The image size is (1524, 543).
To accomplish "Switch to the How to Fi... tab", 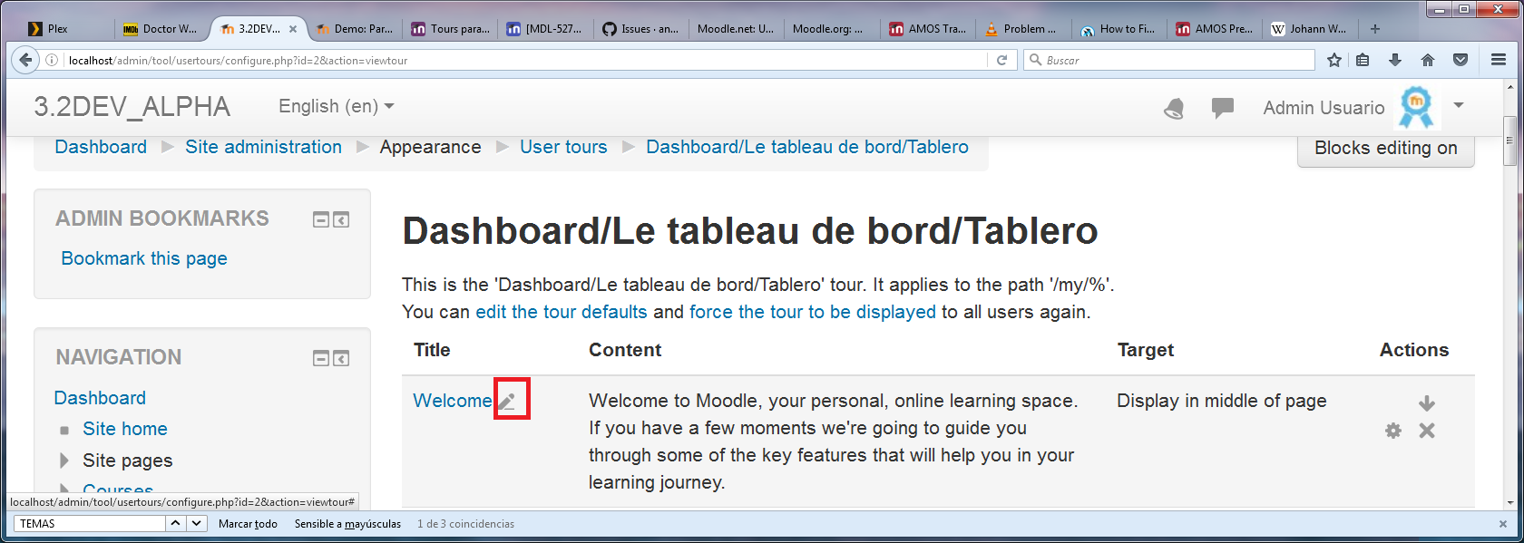I will coord(1119,29).
